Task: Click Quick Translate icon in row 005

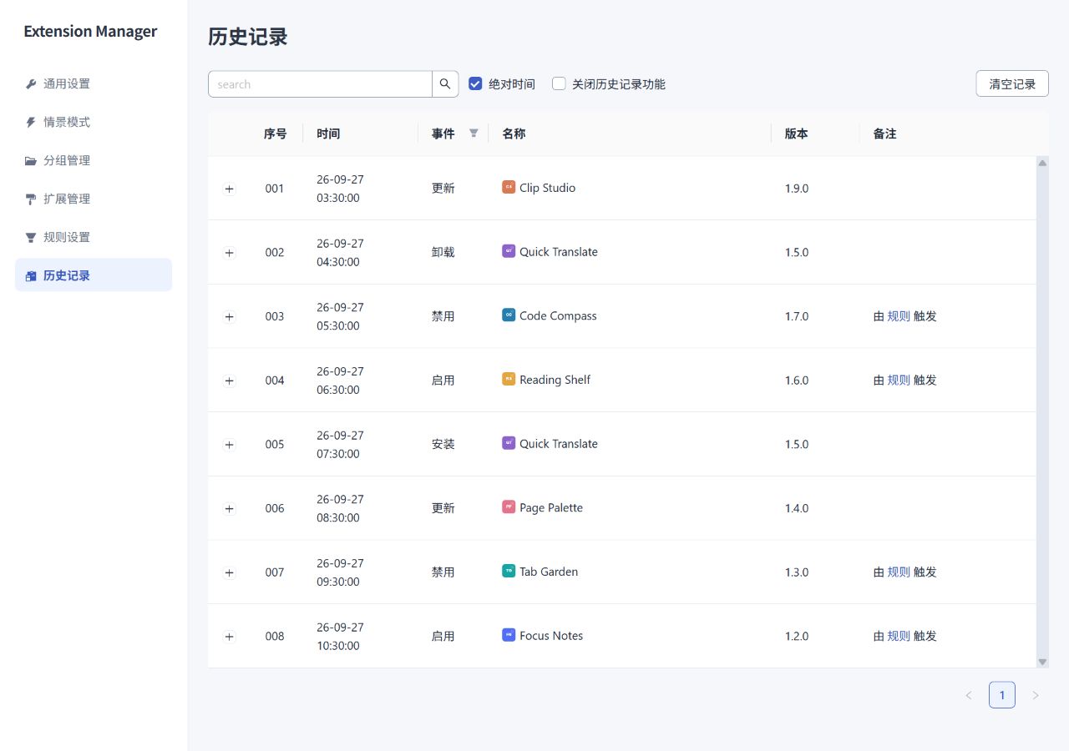Action: (509, 443)
